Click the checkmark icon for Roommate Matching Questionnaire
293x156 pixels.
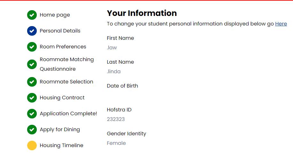32,64
